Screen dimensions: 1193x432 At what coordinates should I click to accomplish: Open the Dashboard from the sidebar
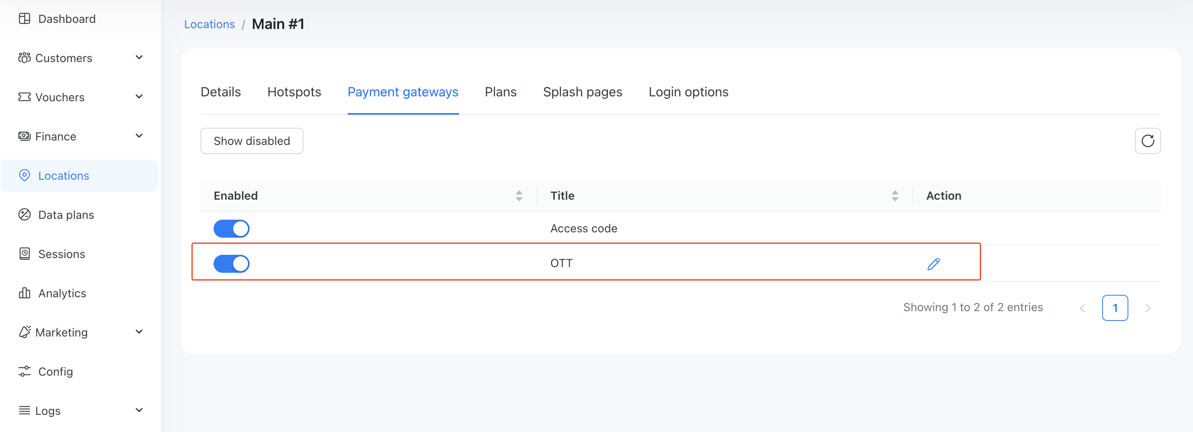[66, 19]
